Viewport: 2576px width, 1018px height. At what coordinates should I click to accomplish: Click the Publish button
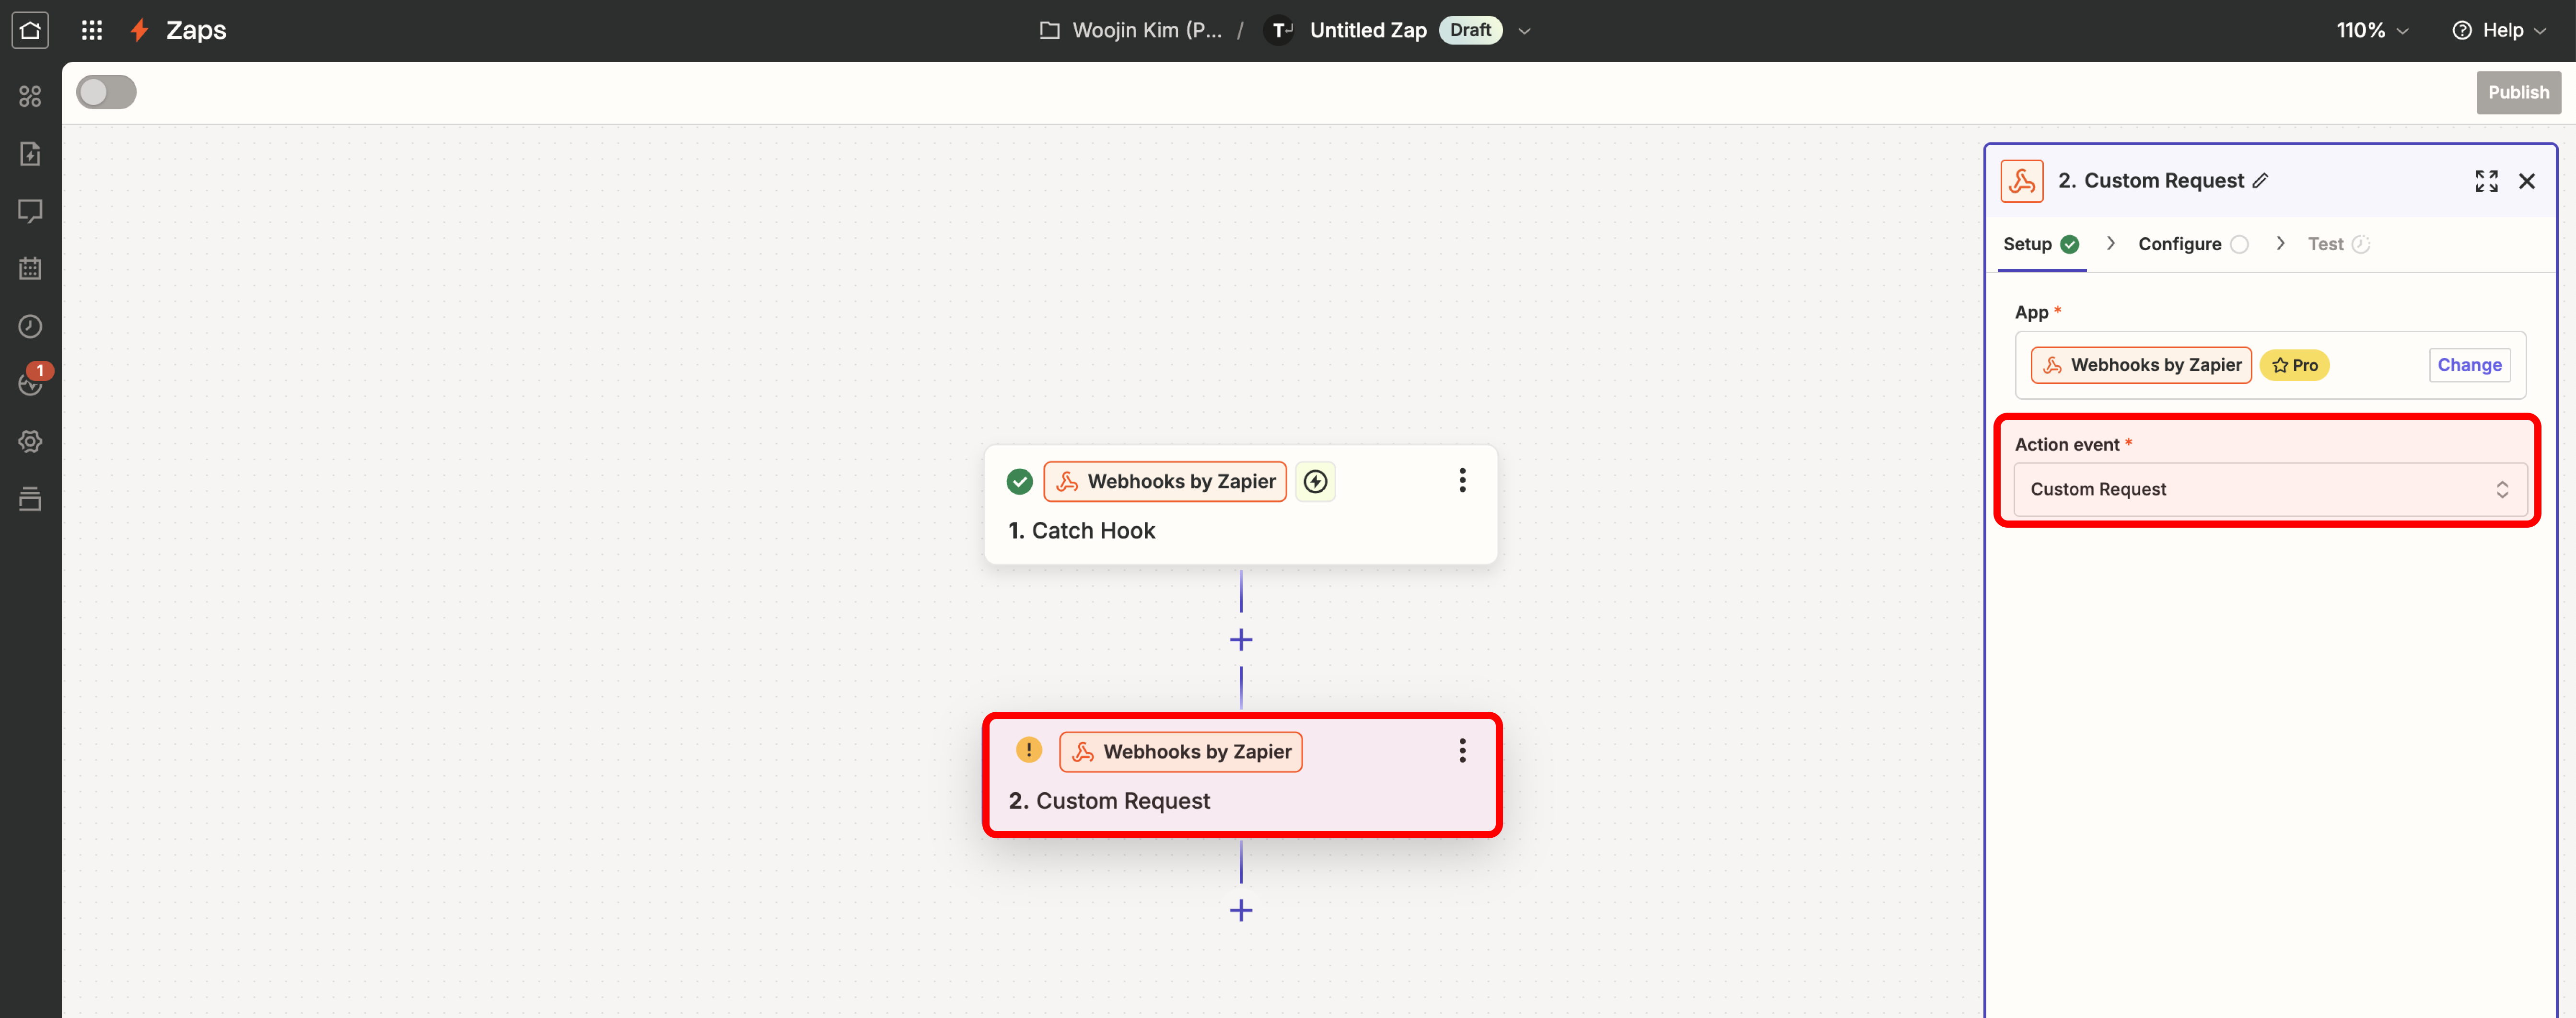2517,92
